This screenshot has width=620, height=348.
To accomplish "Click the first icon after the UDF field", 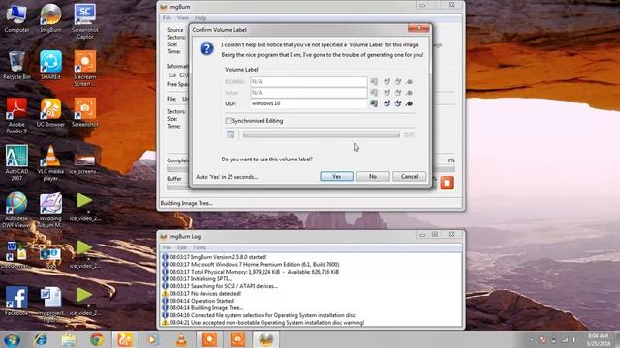I will (374, 103).
